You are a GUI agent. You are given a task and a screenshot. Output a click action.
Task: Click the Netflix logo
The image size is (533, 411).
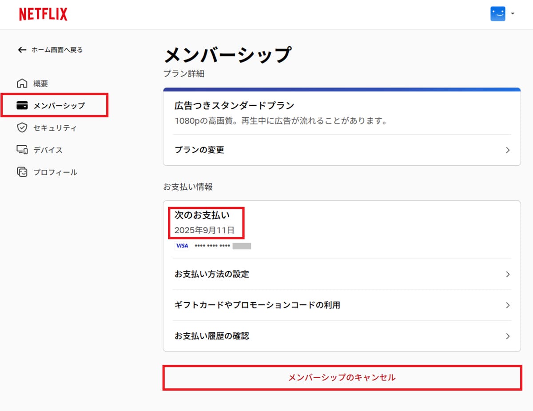[x=43, y=14]
